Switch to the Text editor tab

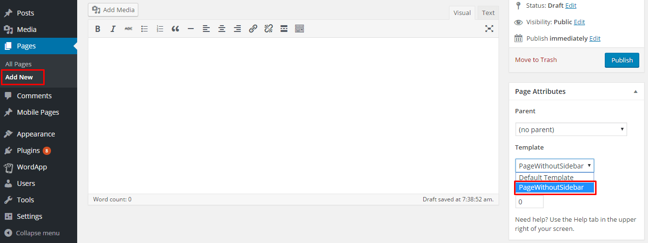point(488,13)
